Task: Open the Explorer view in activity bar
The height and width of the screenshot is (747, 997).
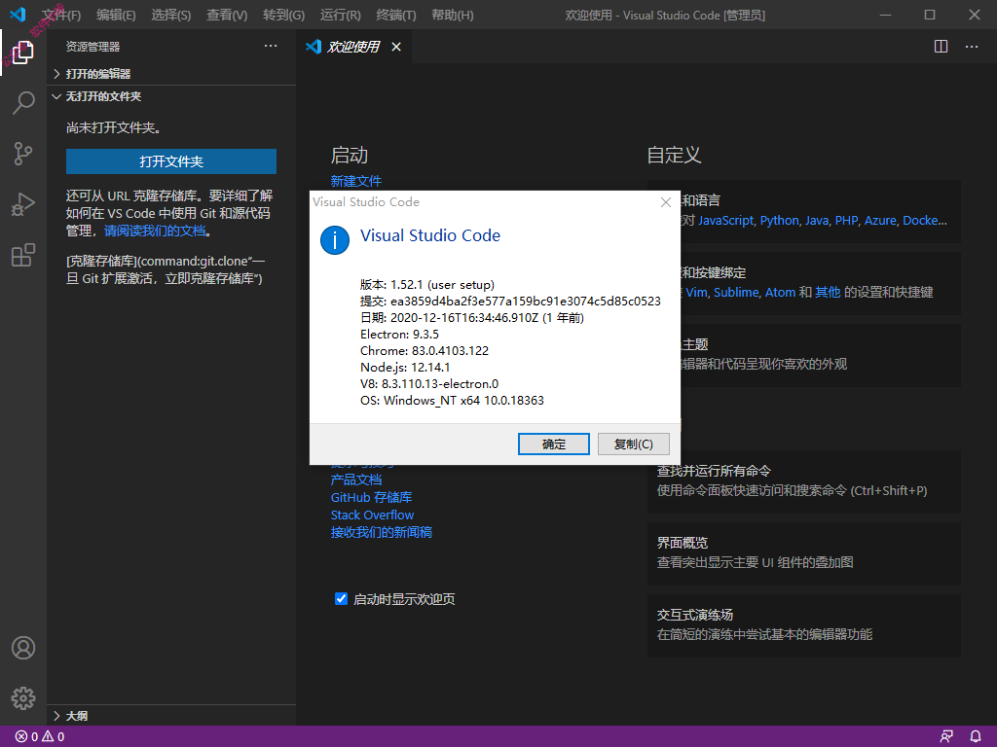Action: pos(23,53)
